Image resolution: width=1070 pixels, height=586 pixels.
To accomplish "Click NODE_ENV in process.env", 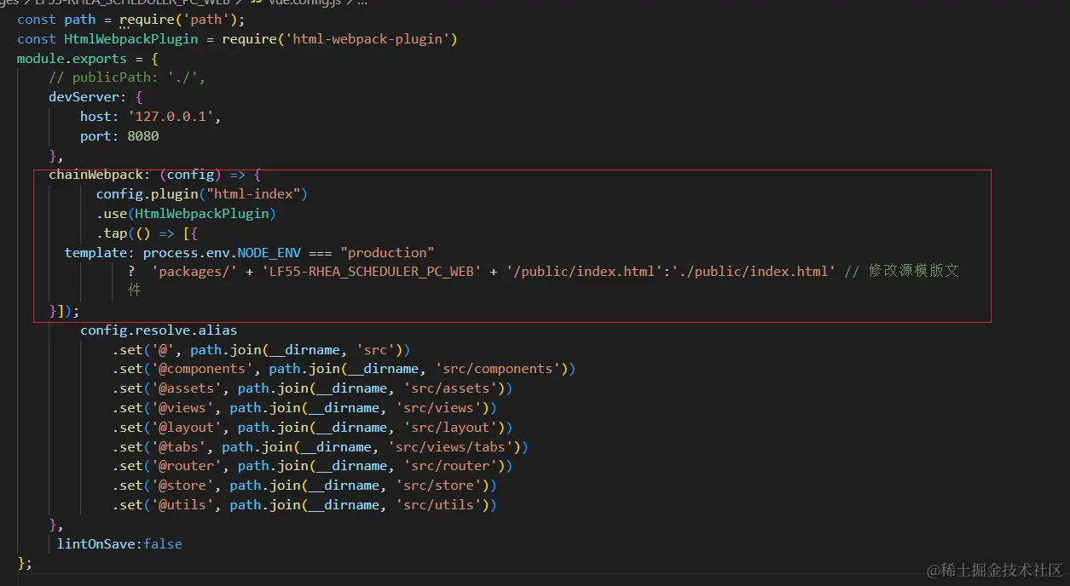I will point(269,252).
